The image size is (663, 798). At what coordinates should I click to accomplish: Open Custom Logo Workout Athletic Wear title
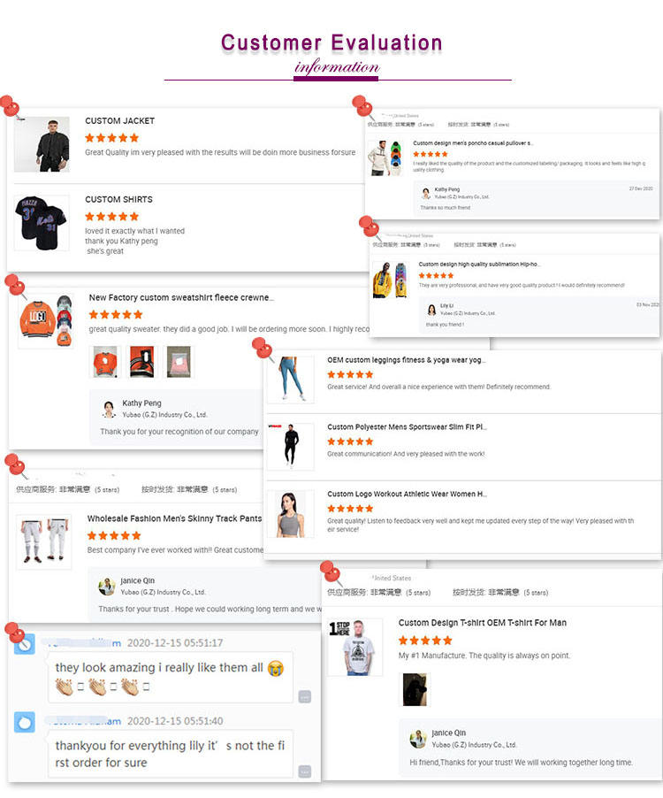(408, 494)
